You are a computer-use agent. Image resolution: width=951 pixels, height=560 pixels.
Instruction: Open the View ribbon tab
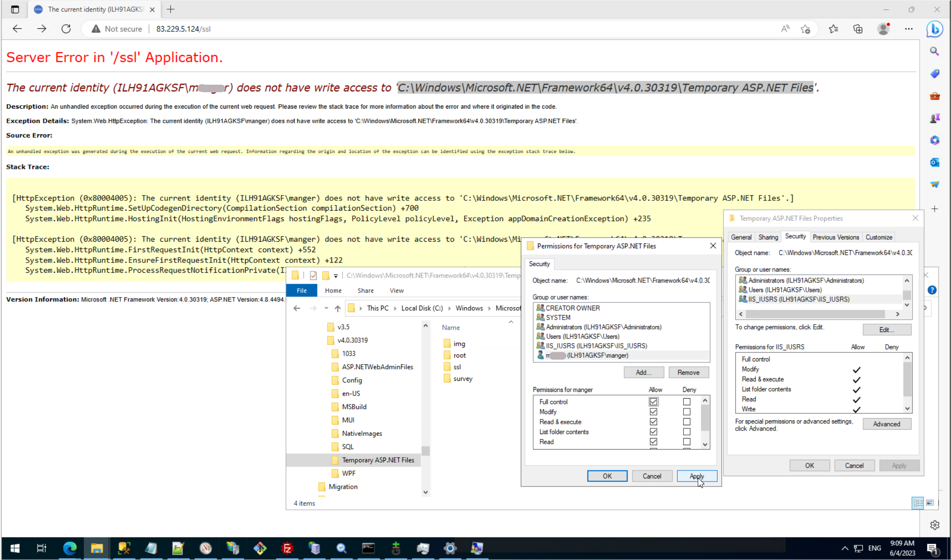point(396,290)
